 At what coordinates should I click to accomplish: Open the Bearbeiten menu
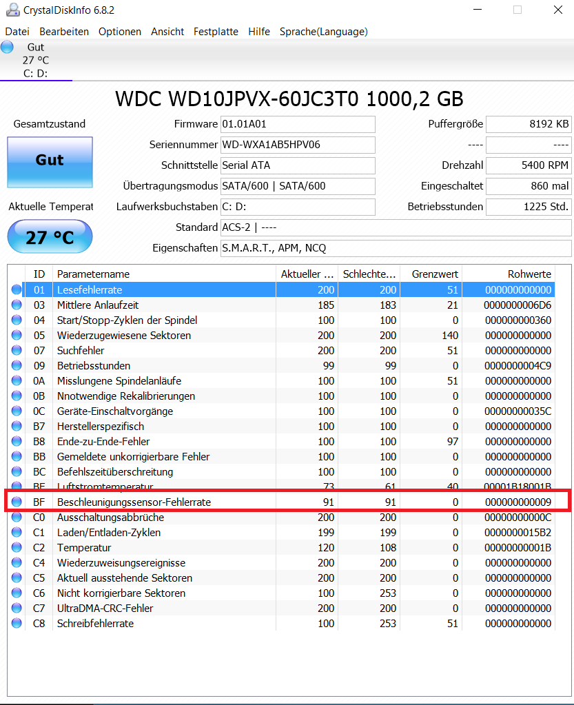[x=64, y=32]
